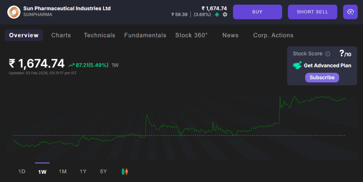Click the Subscribe button

322,77
